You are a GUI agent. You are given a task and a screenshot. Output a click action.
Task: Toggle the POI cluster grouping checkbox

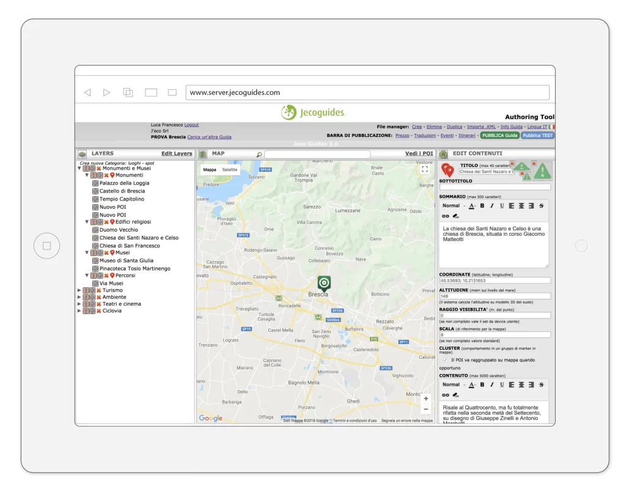[x=444, y=360]
